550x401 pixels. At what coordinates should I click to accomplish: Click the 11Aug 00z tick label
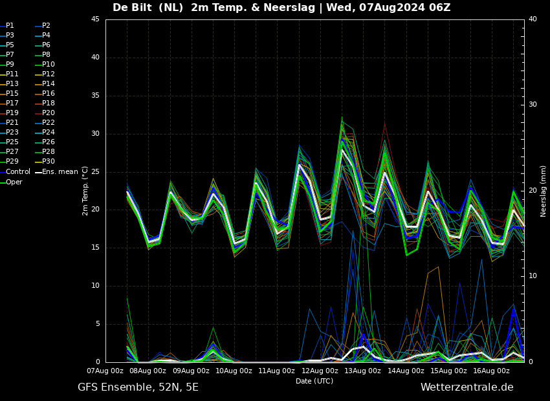click(277, 371)
